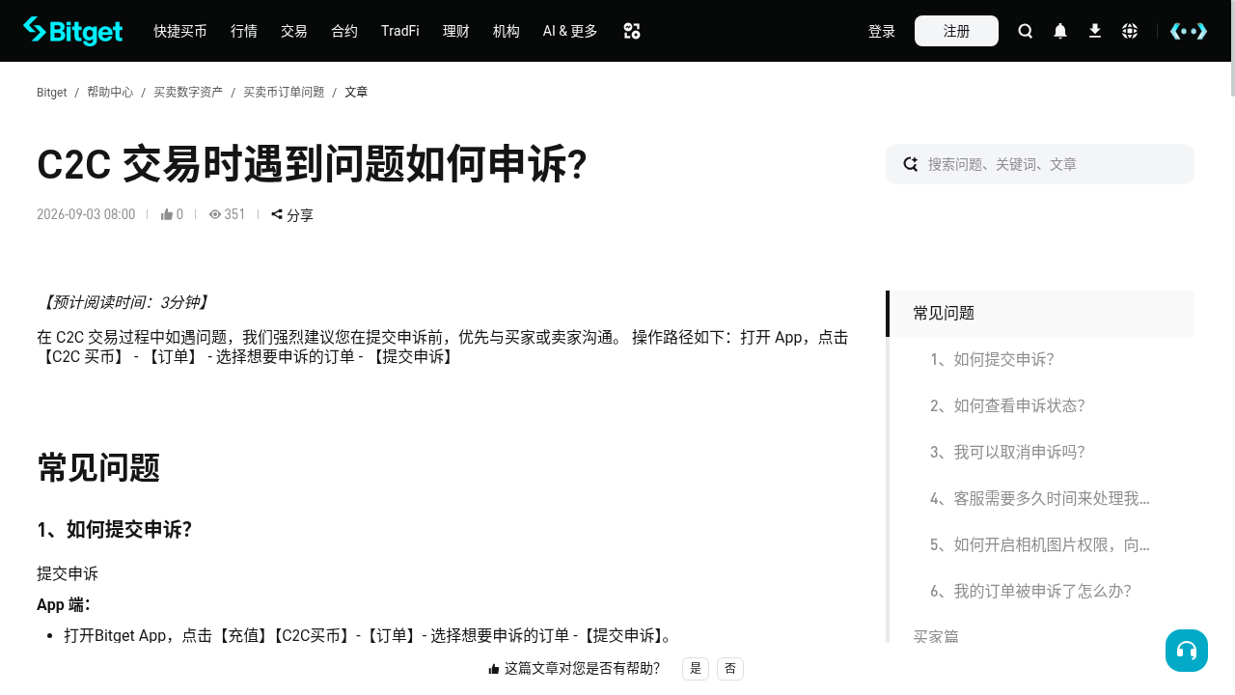1235x695 pixels.
Task: Open the customer support headset chat
Action: [1187, 651]
